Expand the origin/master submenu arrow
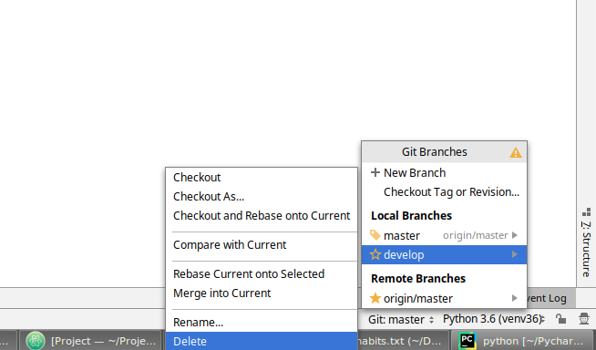Viewport: 596px width, 350px height. click(515, 298)
